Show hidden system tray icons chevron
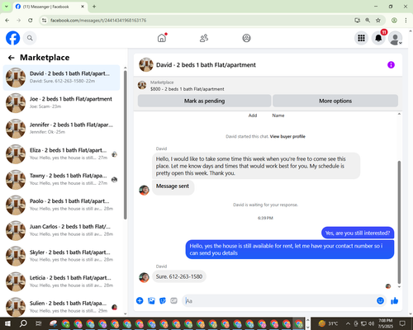The height and width of the screenshot is (330, 413). coord(348,323)
